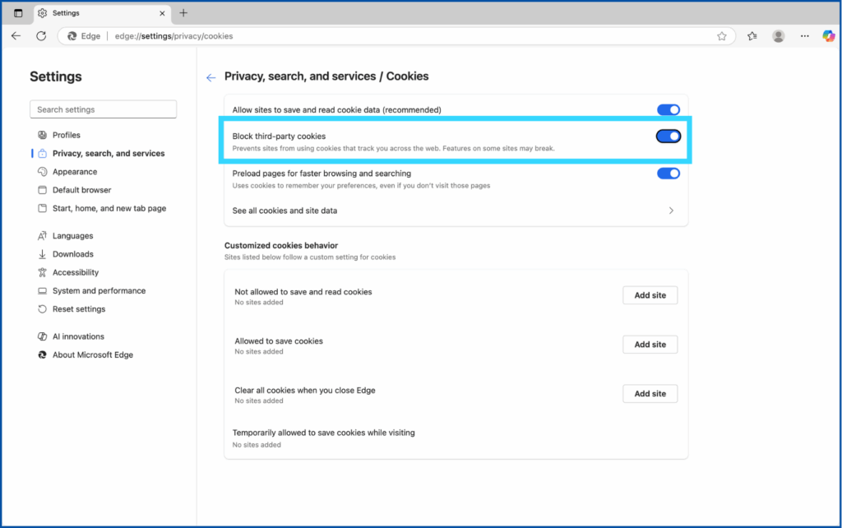Turn off Block third-party cookies toggle
Viewport: 842px width, 528px height.
coord(669,137)
